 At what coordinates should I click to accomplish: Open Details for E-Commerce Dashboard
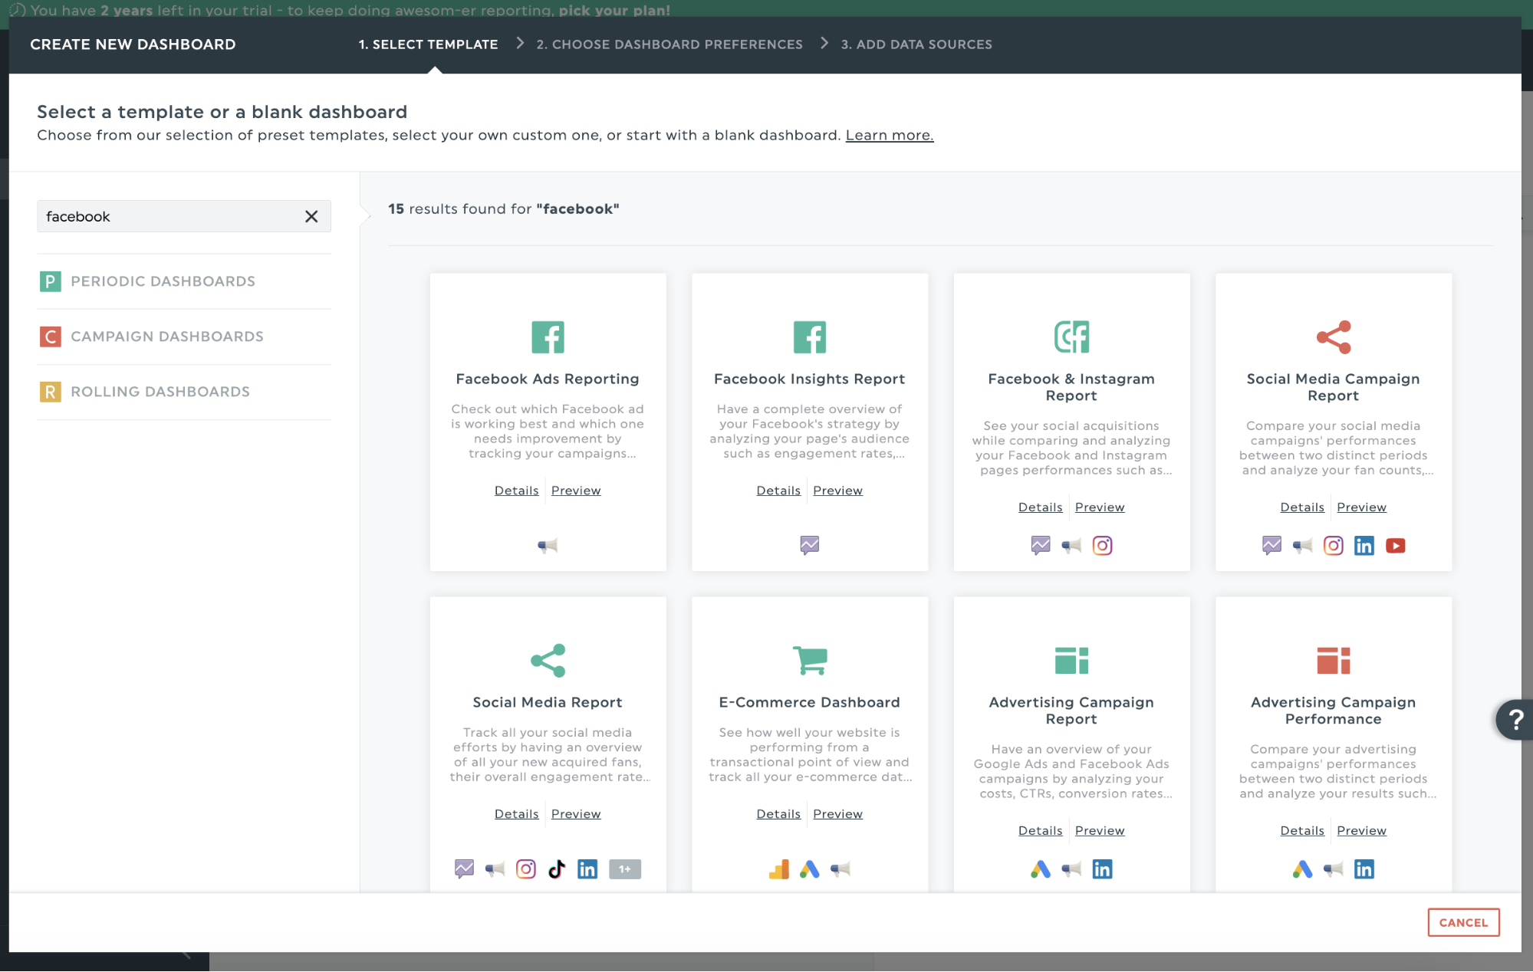point(778,814)
